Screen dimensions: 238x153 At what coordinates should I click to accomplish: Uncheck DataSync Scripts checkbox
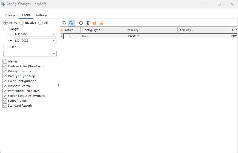pyautogui.click(x=5, y=71)
